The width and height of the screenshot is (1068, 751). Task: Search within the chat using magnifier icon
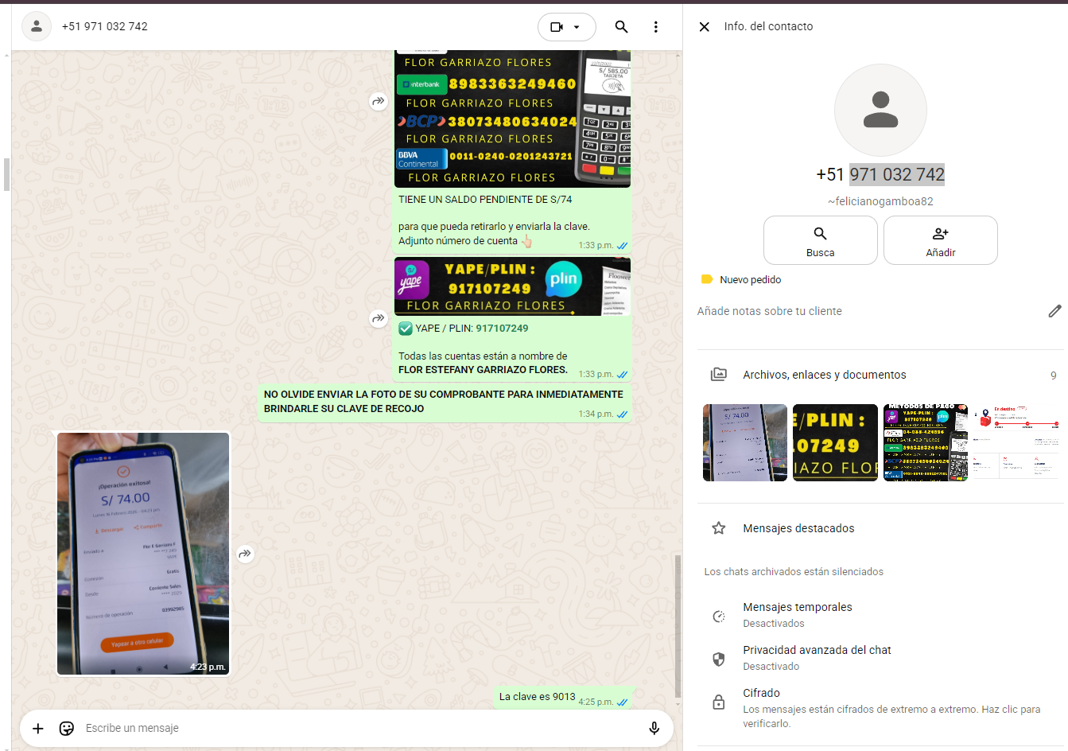coord(621,27)
